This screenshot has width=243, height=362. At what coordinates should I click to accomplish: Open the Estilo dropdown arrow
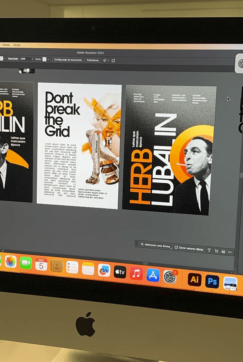click(x=48, y=59)
